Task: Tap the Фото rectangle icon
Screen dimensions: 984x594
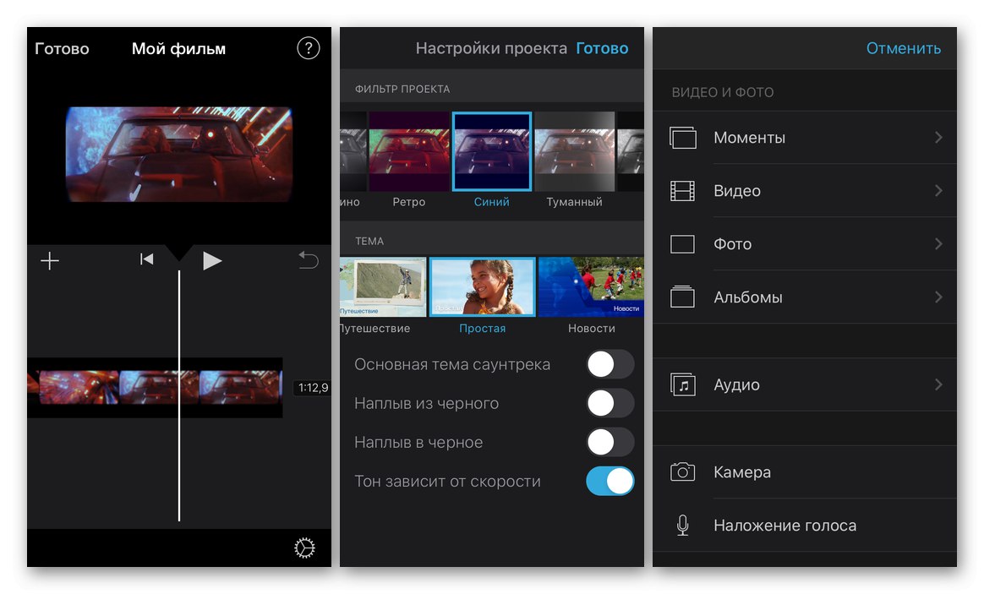Action: pos(683,244)
